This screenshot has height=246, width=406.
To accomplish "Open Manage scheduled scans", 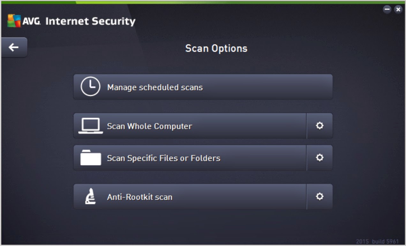I will click(155, 87).
